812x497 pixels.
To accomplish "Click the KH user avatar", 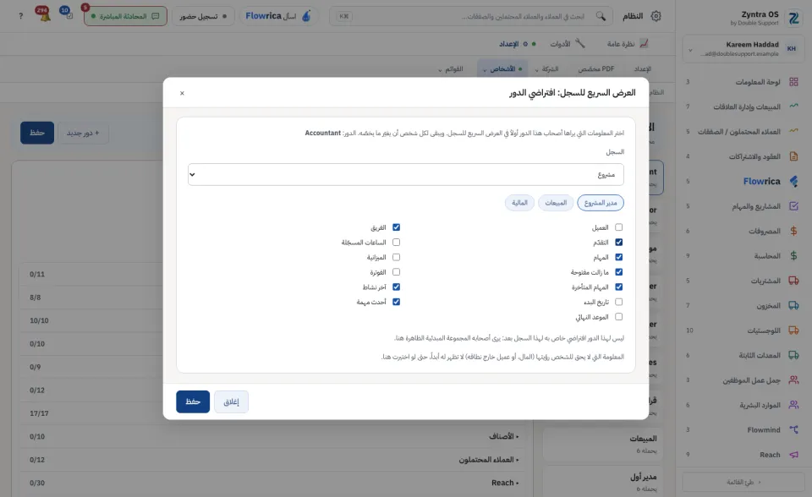I will 792,49.
